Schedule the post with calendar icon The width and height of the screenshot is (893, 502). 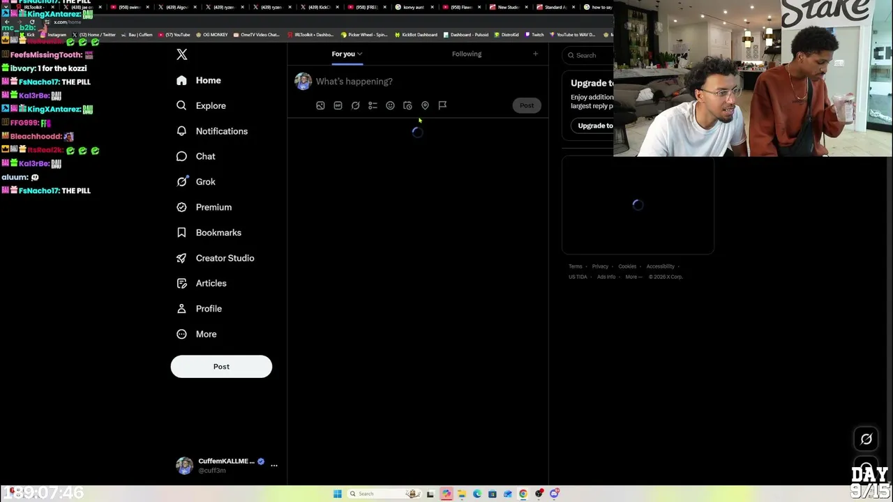tap(407, 105)
